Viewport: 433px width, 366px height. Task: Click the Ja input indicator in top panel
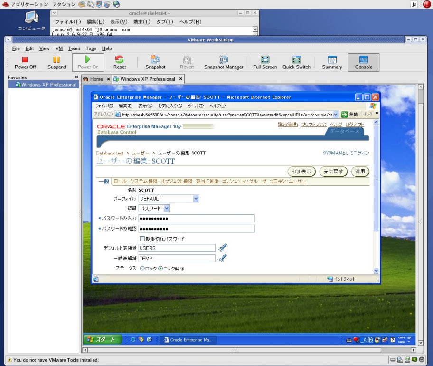[x=414, y=4]
